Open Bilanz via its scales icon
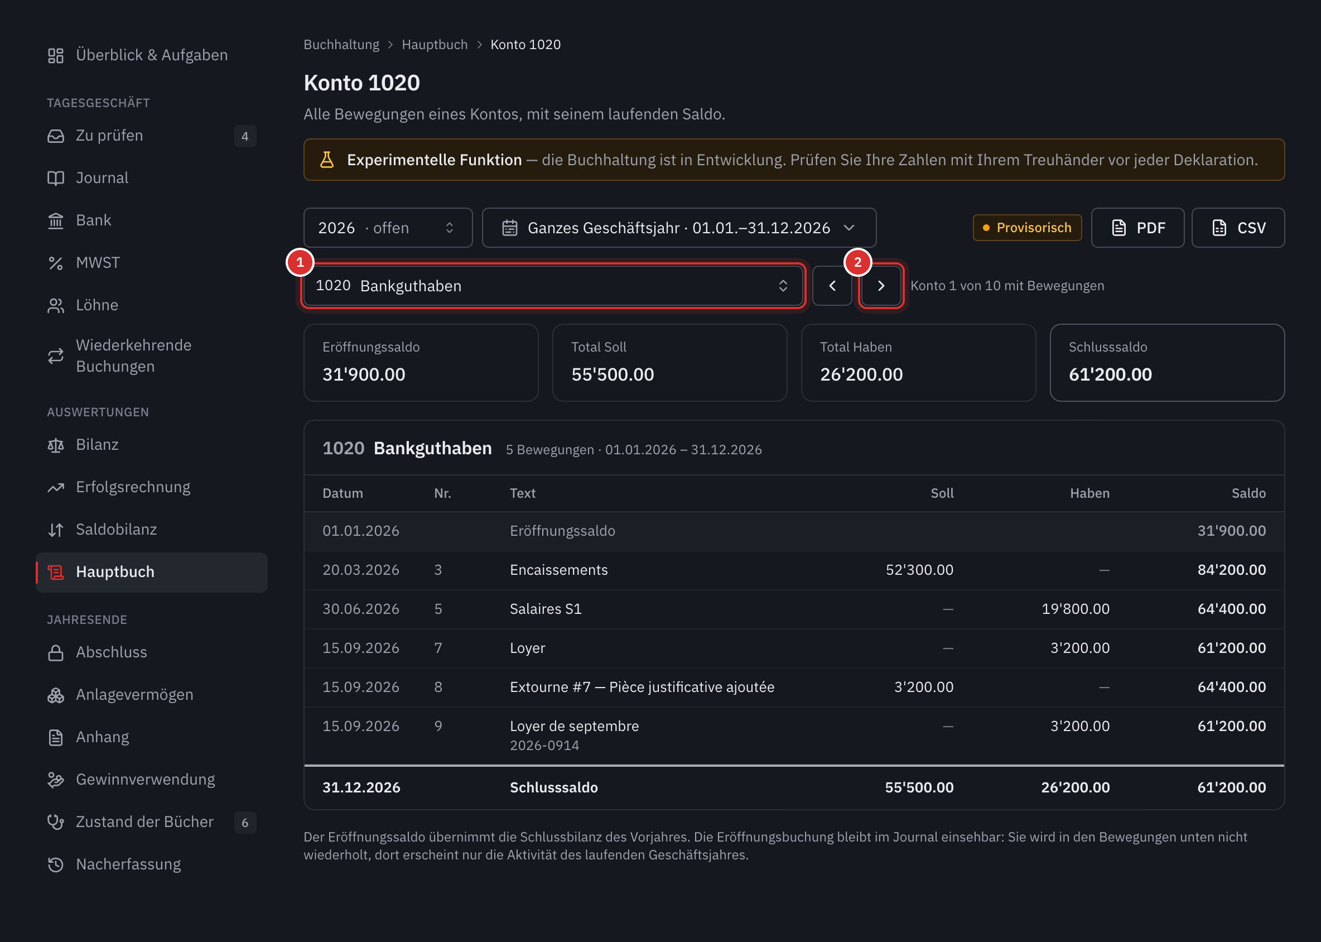This screenshot has width=1321, height=942. point(56,445)
